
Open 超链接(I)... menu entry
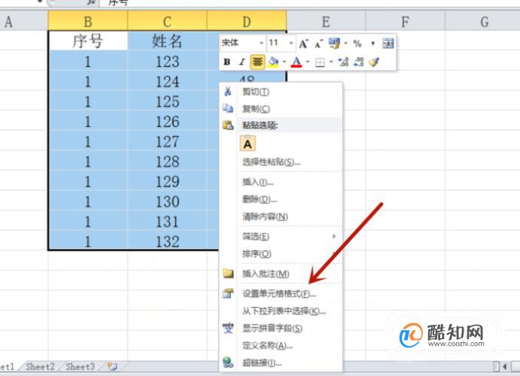[281, 362]
